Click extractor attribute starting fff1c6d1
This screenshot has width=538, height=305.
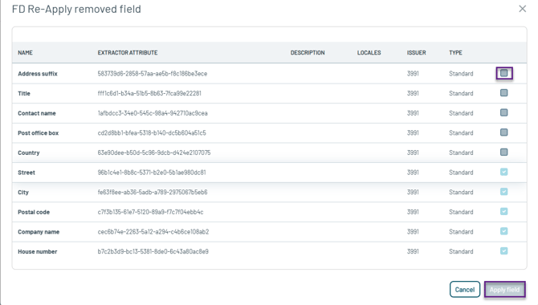tap(149, 93)
